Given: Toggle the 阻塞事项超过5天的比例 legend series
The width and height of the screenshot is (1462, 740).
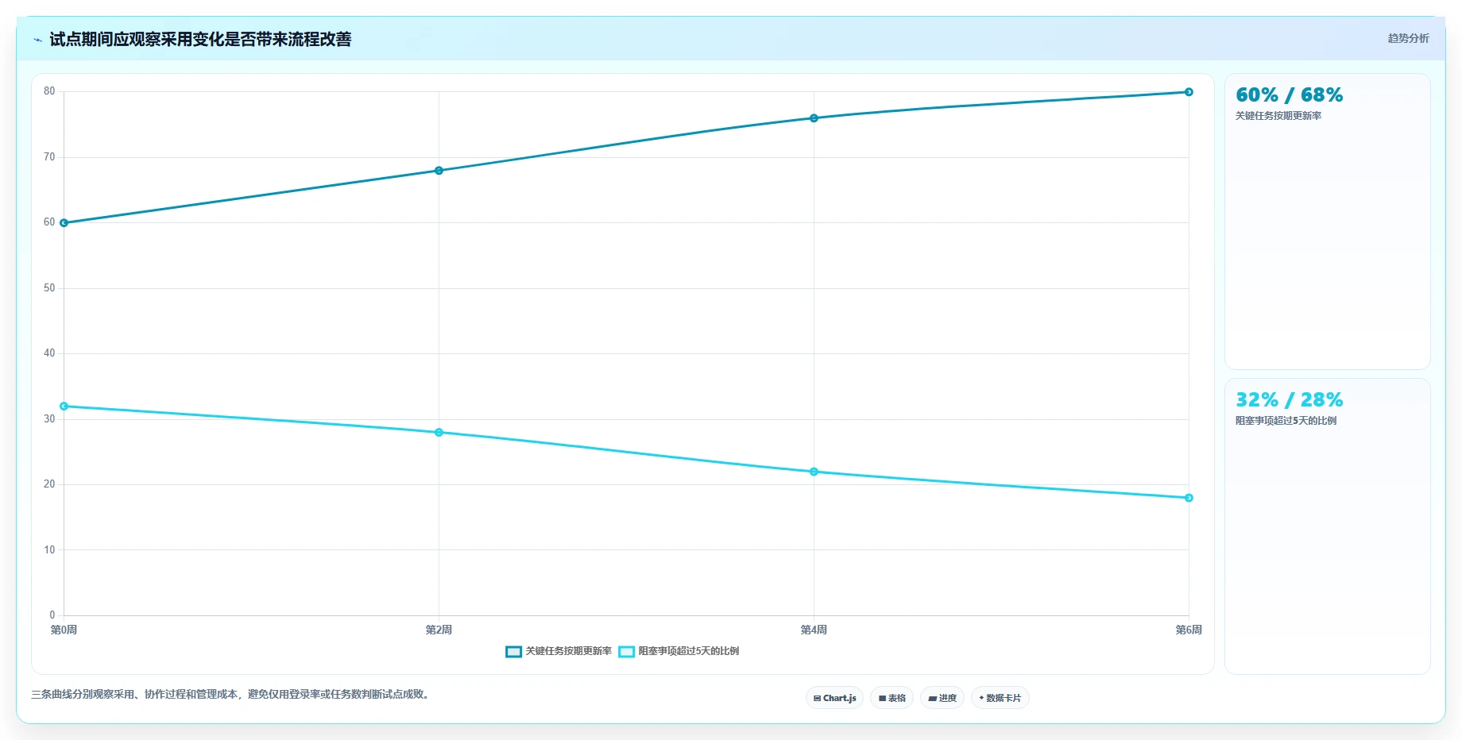Looking at the screenshot, I should click(679, 651).
